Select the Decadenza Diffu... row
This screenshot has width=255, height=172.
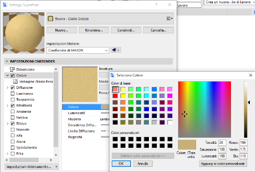click(x=85, y=125)
